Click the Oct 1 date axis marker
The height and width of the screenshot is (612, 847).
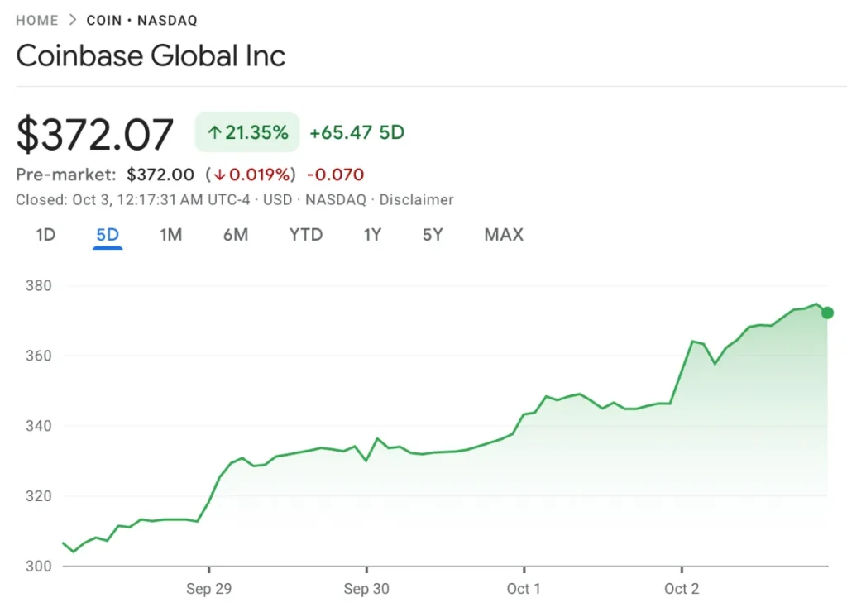point(524,588)
